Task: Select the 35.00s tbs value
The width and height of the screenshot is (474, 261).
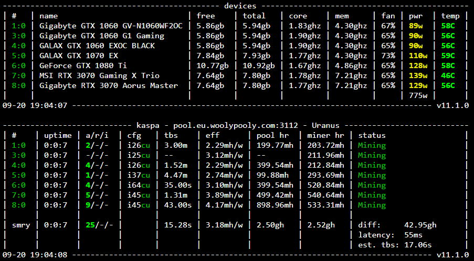Action: (x=178, y=185)
